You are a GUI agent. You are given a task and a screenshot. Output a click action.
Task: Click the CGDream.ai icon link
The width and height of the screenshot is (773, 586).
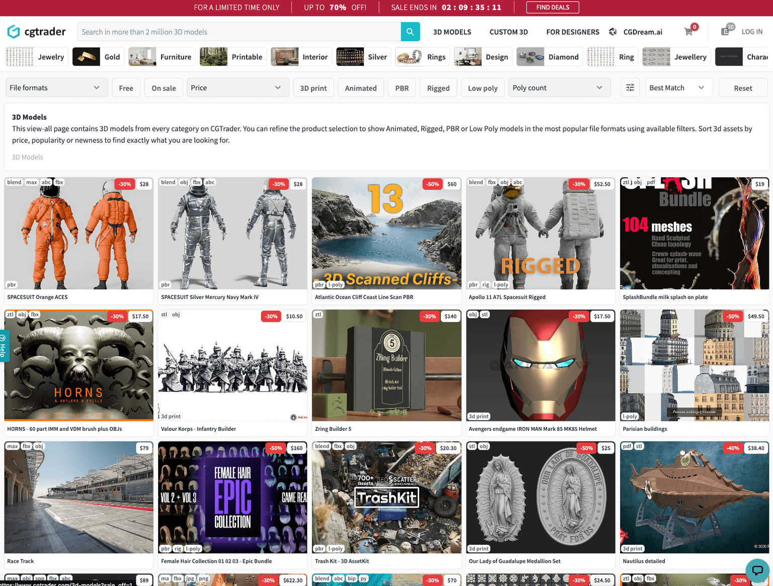coord(613,32)
